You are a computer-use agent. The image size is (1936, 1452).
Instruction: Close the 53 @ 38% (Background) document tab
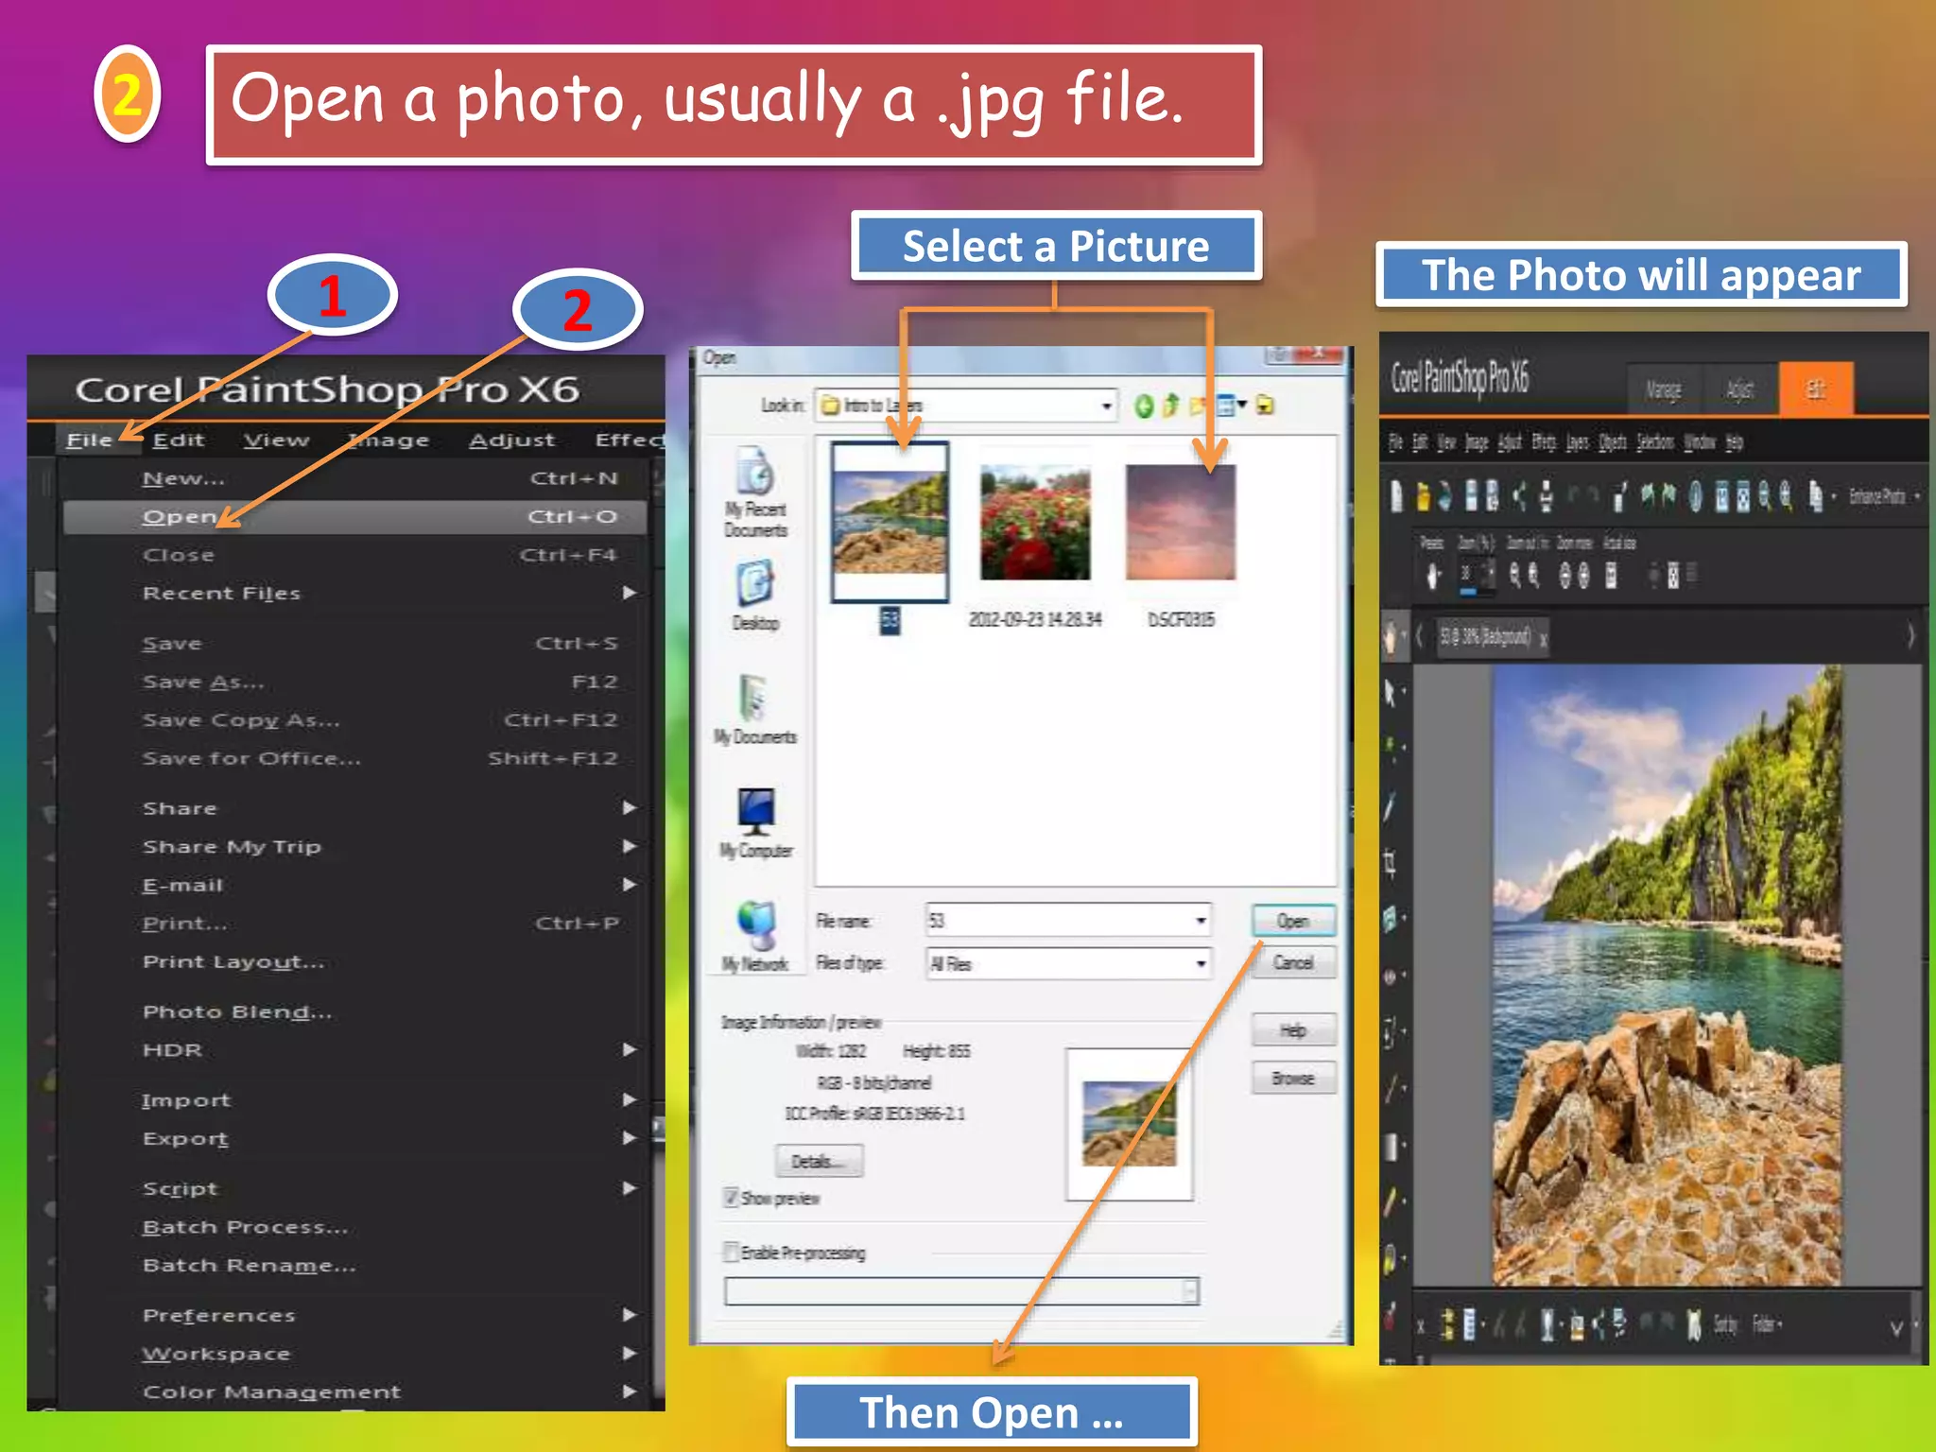1543,640
